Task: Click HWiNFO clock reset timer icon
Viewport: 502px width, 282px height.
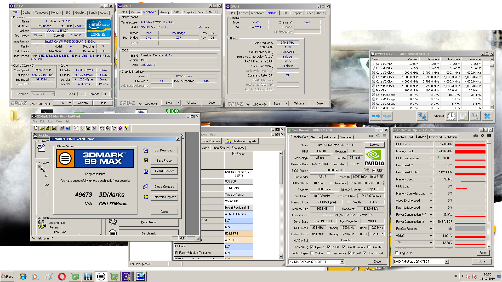Action: click(451, 116)
